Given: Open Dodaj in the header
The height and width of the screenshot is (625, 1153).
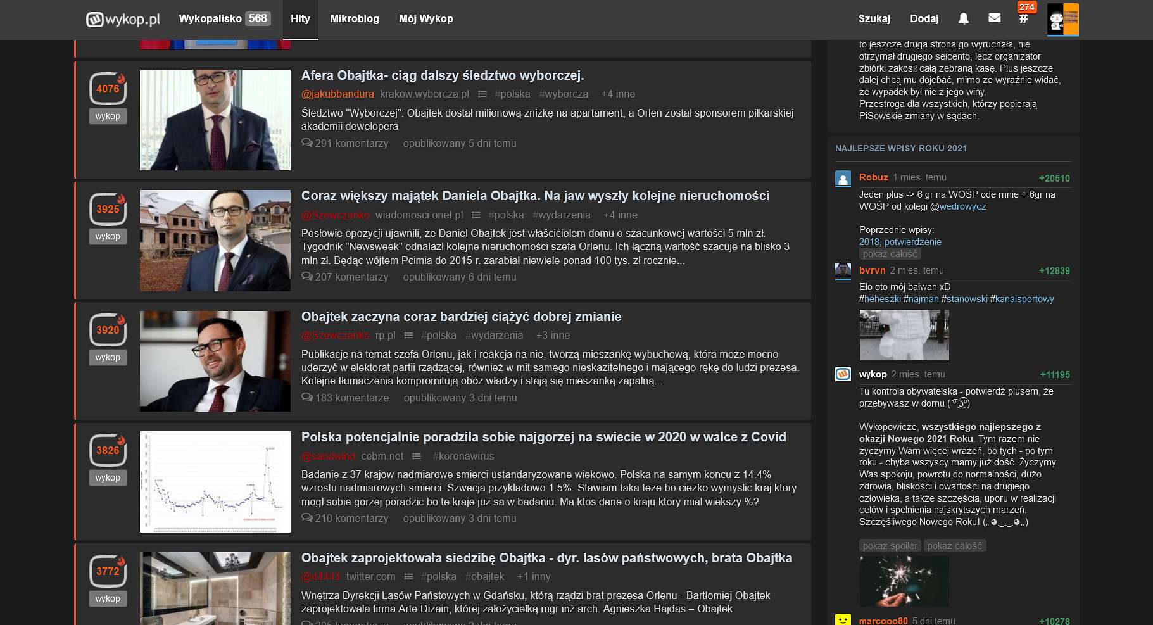Looking at the screenshot, I should 924,18.
